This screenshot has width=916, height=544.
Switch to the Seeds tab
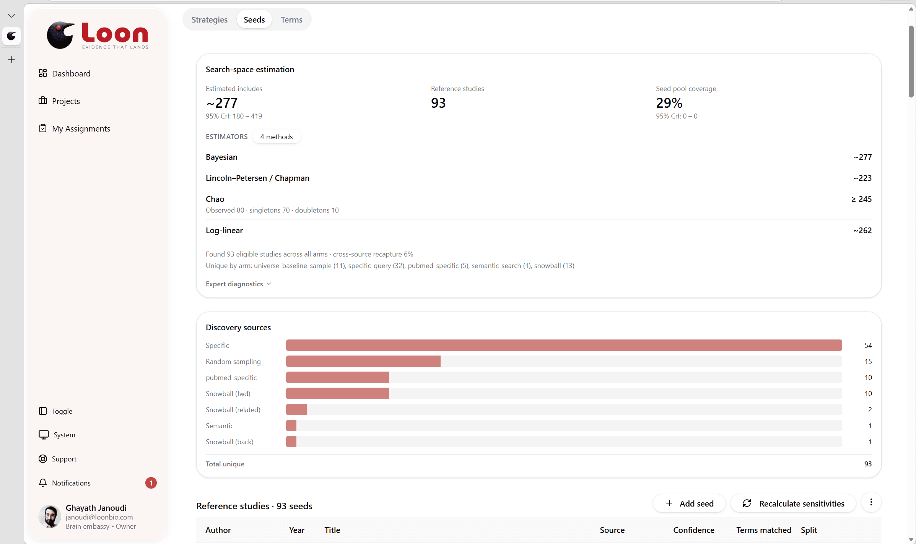pos(254,19)
